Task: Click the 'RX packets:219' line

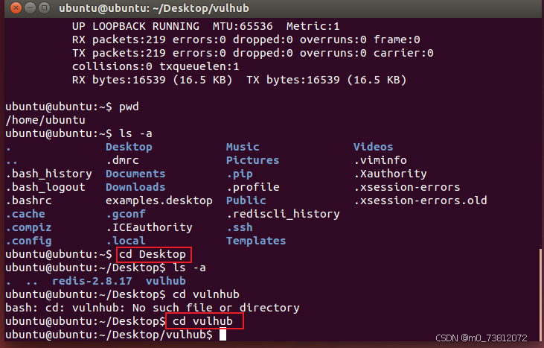Action: [246, 40]
